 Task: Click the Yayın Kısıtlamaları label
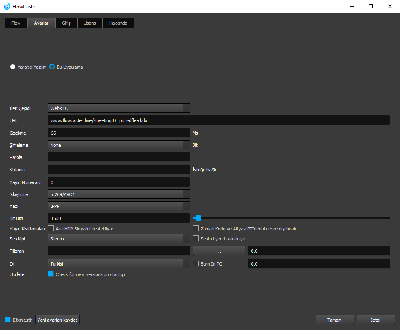(27, 229)
